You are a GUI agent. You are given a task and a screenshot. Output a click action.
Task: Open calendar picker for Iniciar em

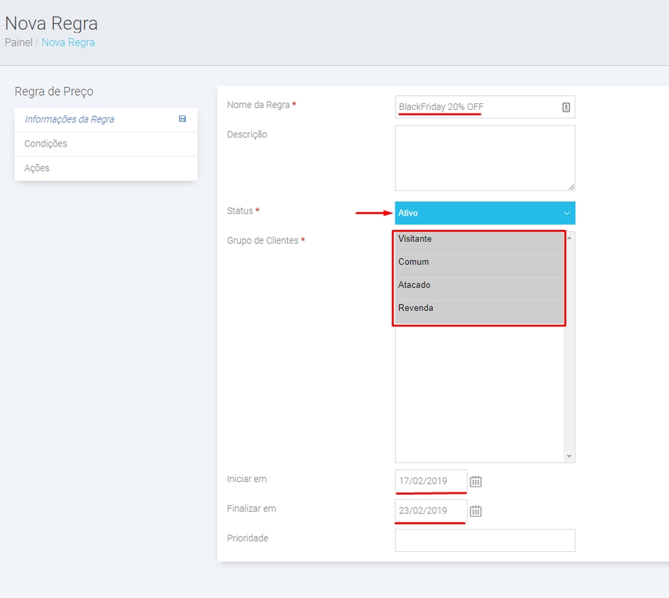[x=476, y=481]
